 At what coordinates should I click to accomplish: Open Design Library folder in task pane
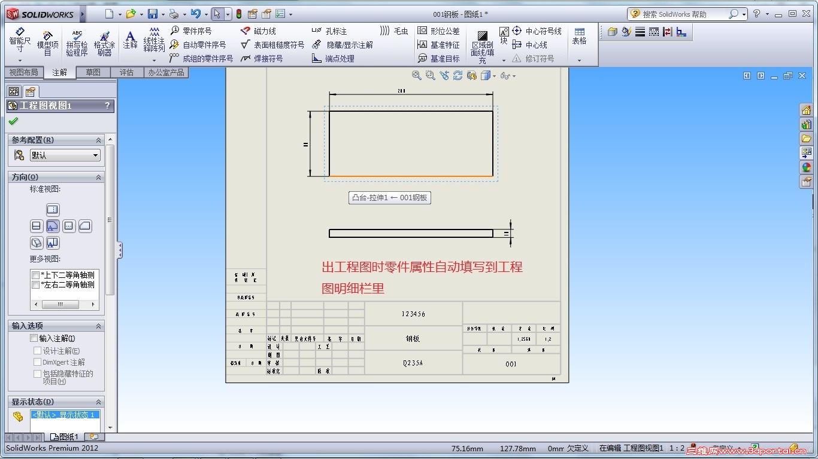(807, 139)
